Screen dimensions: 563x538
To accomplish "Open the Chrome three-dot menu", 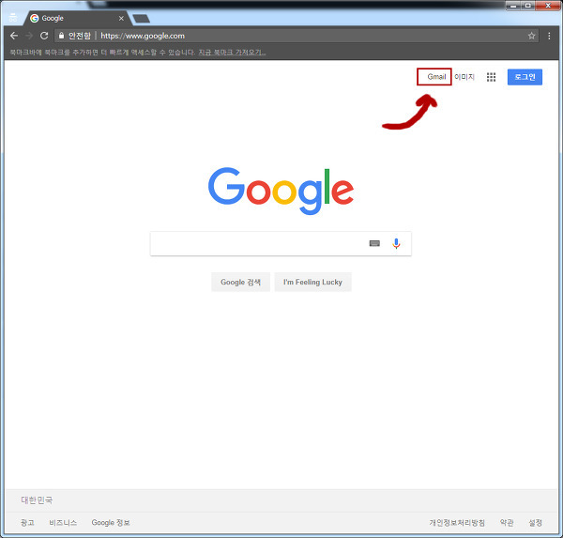I will [549, 36].
